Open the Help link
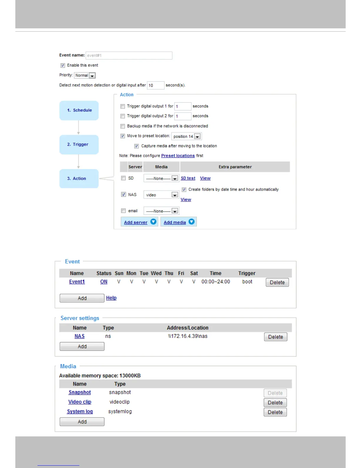This screenshot has width=361, height=468. [x=111, y=298]
